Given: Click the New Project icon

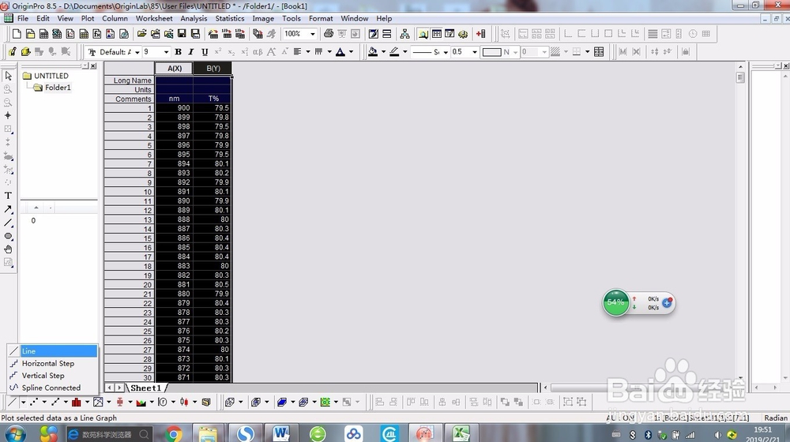Looking at the screenshot, I should [x=17, y=34].
